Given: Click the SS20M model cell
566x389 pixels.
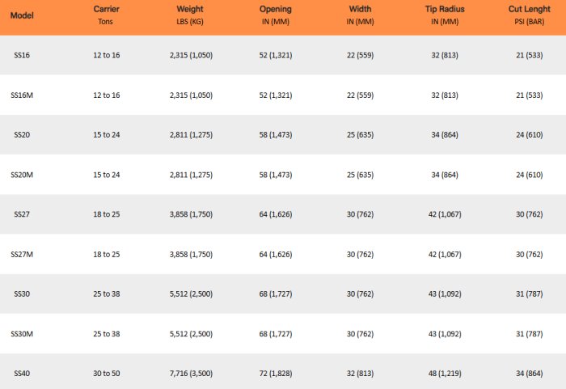Looking at the screenshot, I should (22, 174).
